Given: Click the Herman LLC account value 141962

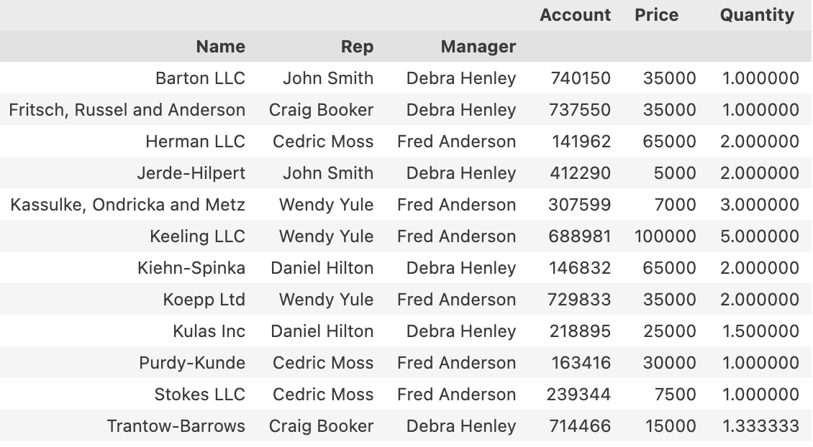Looking at the screenshot, I should 581,142.
